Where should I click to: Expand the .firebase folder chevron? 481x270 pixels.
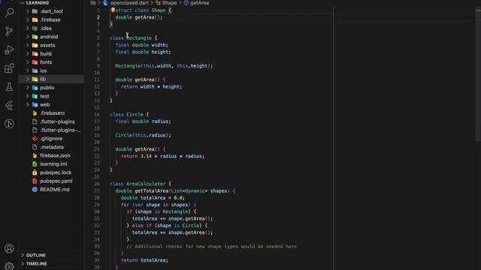pos(27,19)
